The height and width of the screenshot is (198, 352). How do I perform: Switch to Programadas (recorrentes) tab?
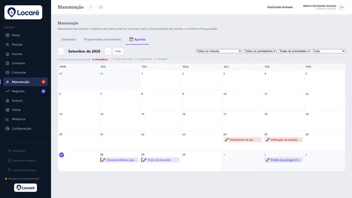pos(103,39)
